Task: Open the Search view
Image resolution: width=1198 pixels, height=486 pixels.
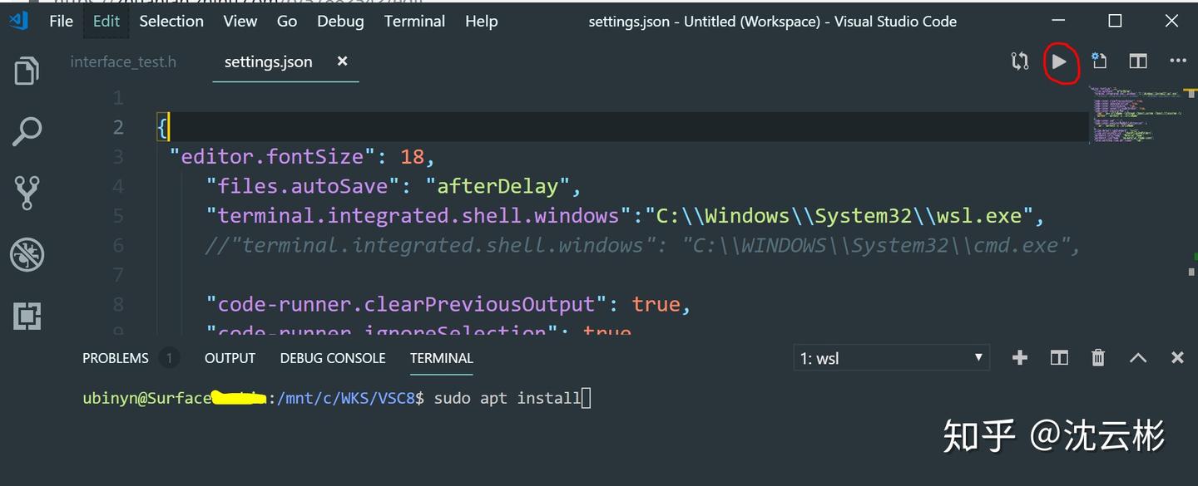Action: 26,131
